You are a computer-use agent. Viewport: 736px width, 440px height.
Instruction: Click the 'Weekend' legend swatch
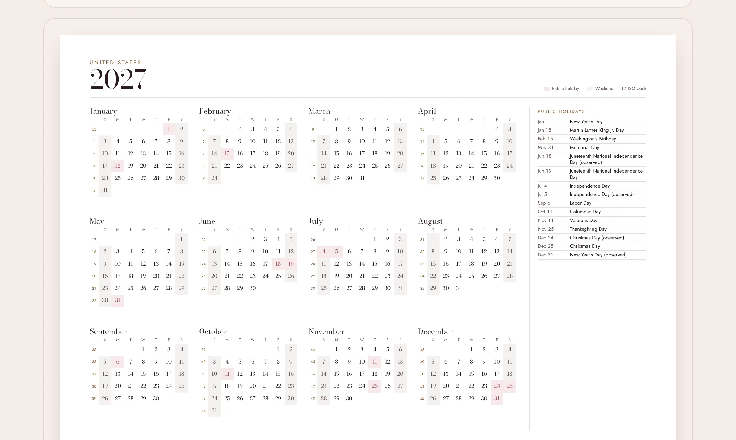590,89
